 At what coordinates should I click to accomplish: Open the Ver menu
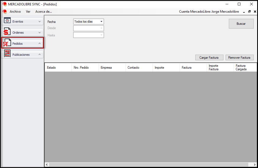(28, 12)
